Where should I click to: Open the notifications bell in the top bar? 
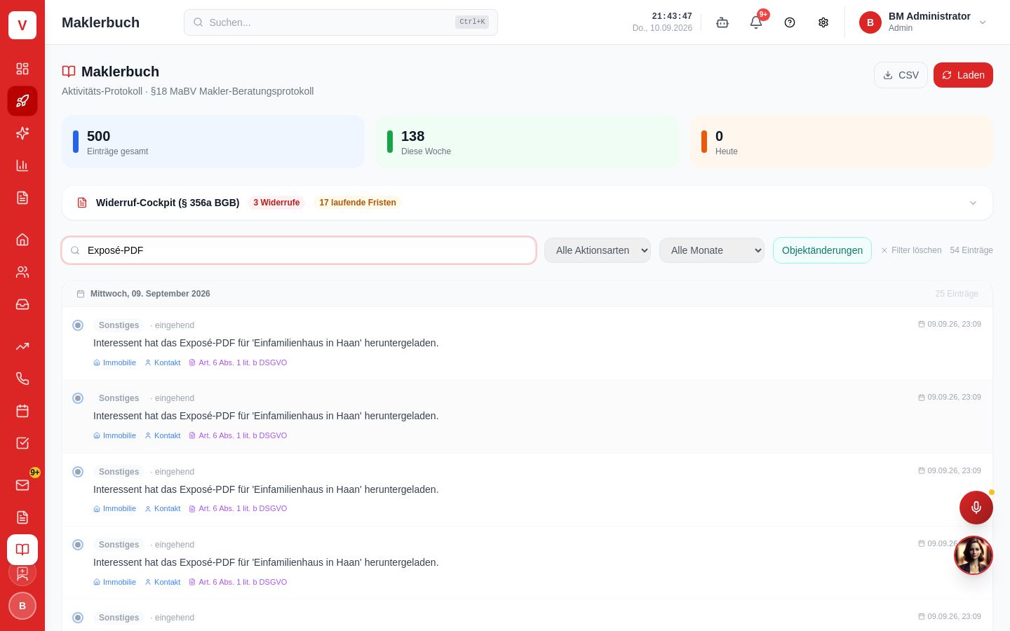click(756, 22)
